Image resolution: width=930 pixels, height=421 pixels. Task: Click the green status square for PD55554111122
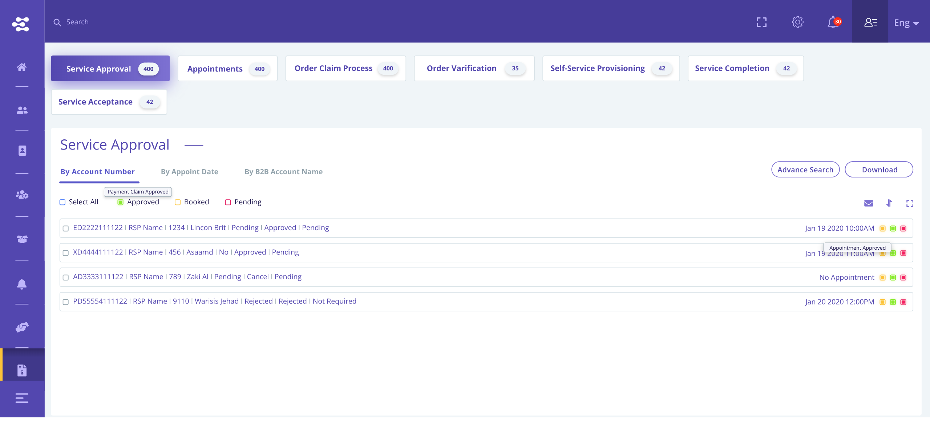[893, 302]
